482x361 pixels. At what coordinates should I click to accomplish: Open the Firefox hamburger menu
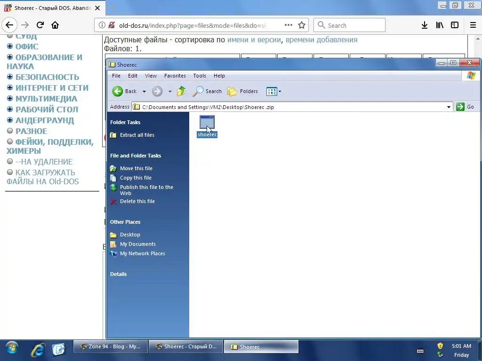coord(473,25)
